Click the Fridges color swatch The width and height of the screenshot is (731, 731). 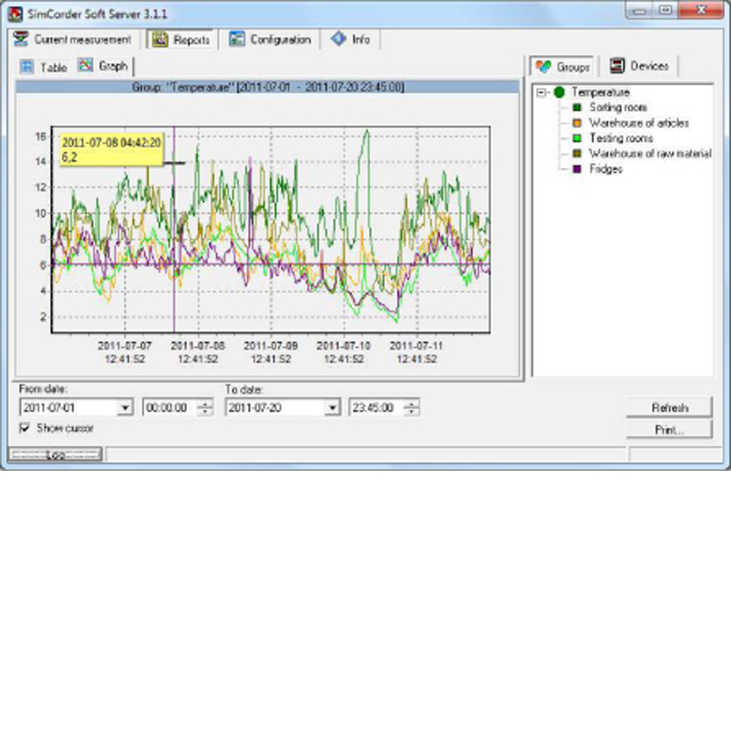[x=577, y=169]
